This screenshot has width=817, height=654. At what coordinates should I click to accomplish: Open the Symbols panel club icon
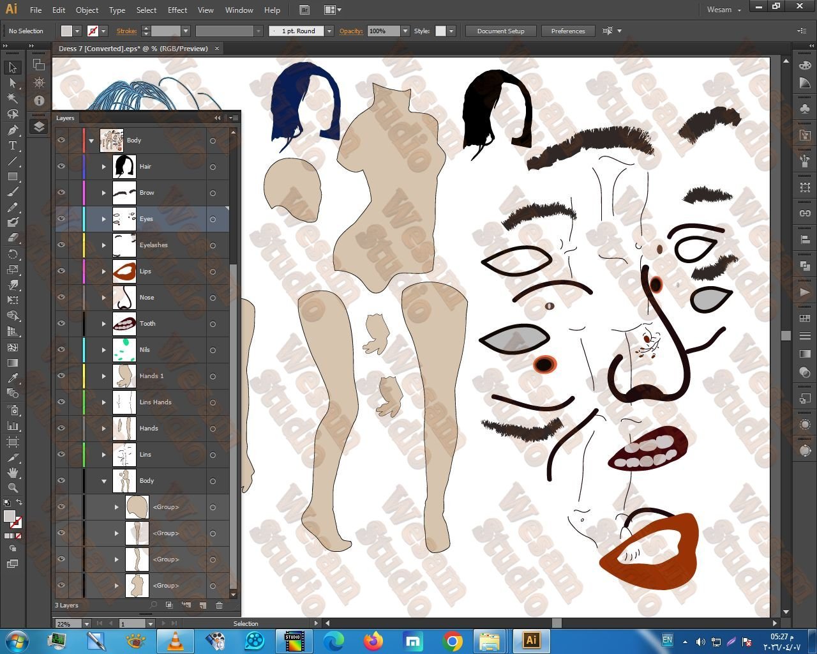click(805, 109)
